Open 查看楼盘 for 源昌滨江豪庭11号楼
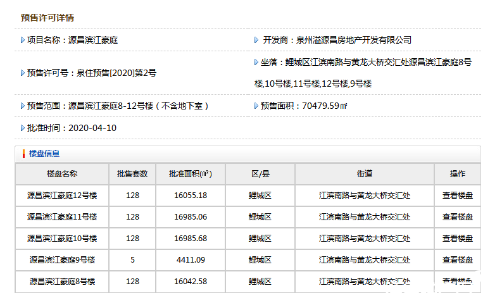This screenshot has width=490, height=305. tap(457, 217)
